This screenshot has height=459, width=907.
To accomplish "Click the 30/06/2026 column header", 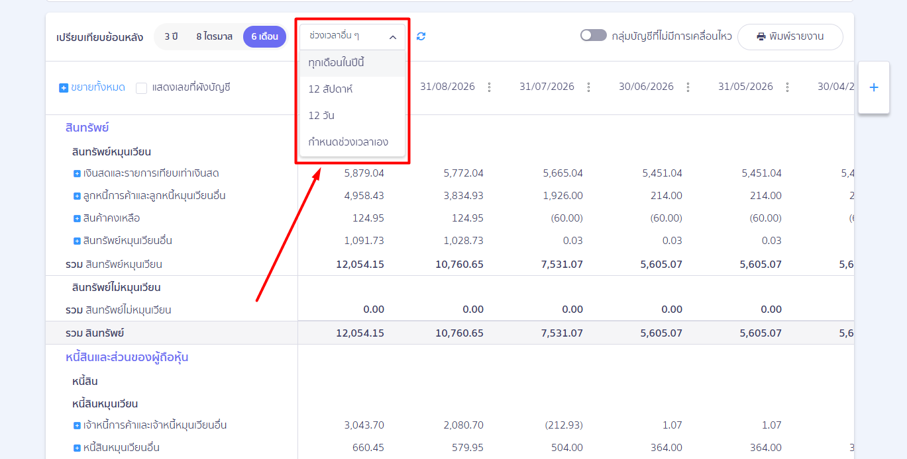I will (x=646, y=87).
